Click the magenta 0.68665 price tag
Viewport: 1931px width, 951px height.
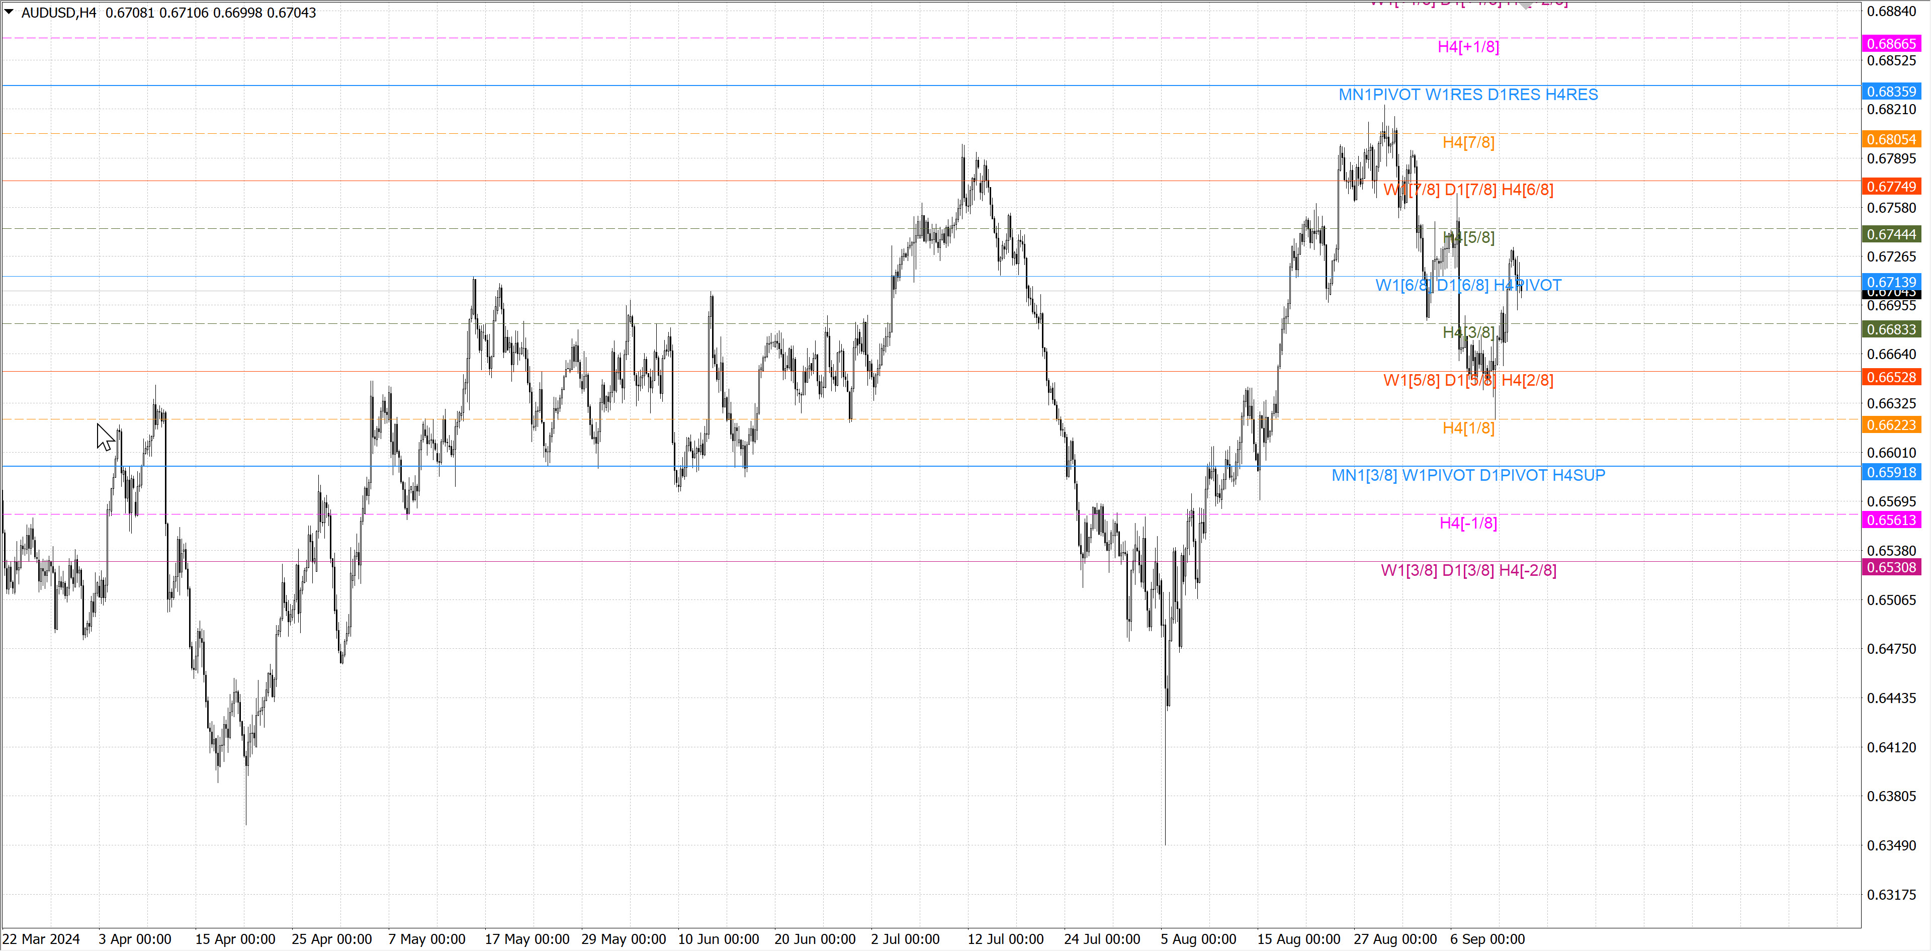1891,44
